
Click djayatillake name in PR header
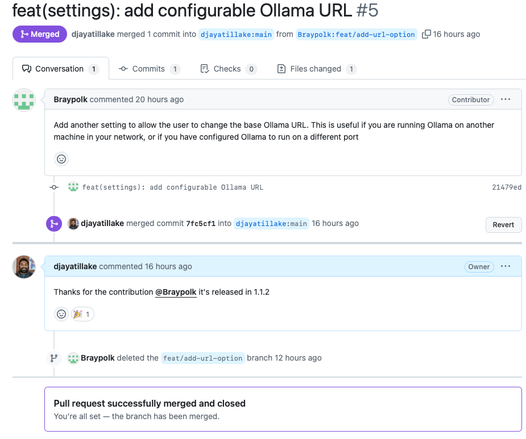(93, 34)
